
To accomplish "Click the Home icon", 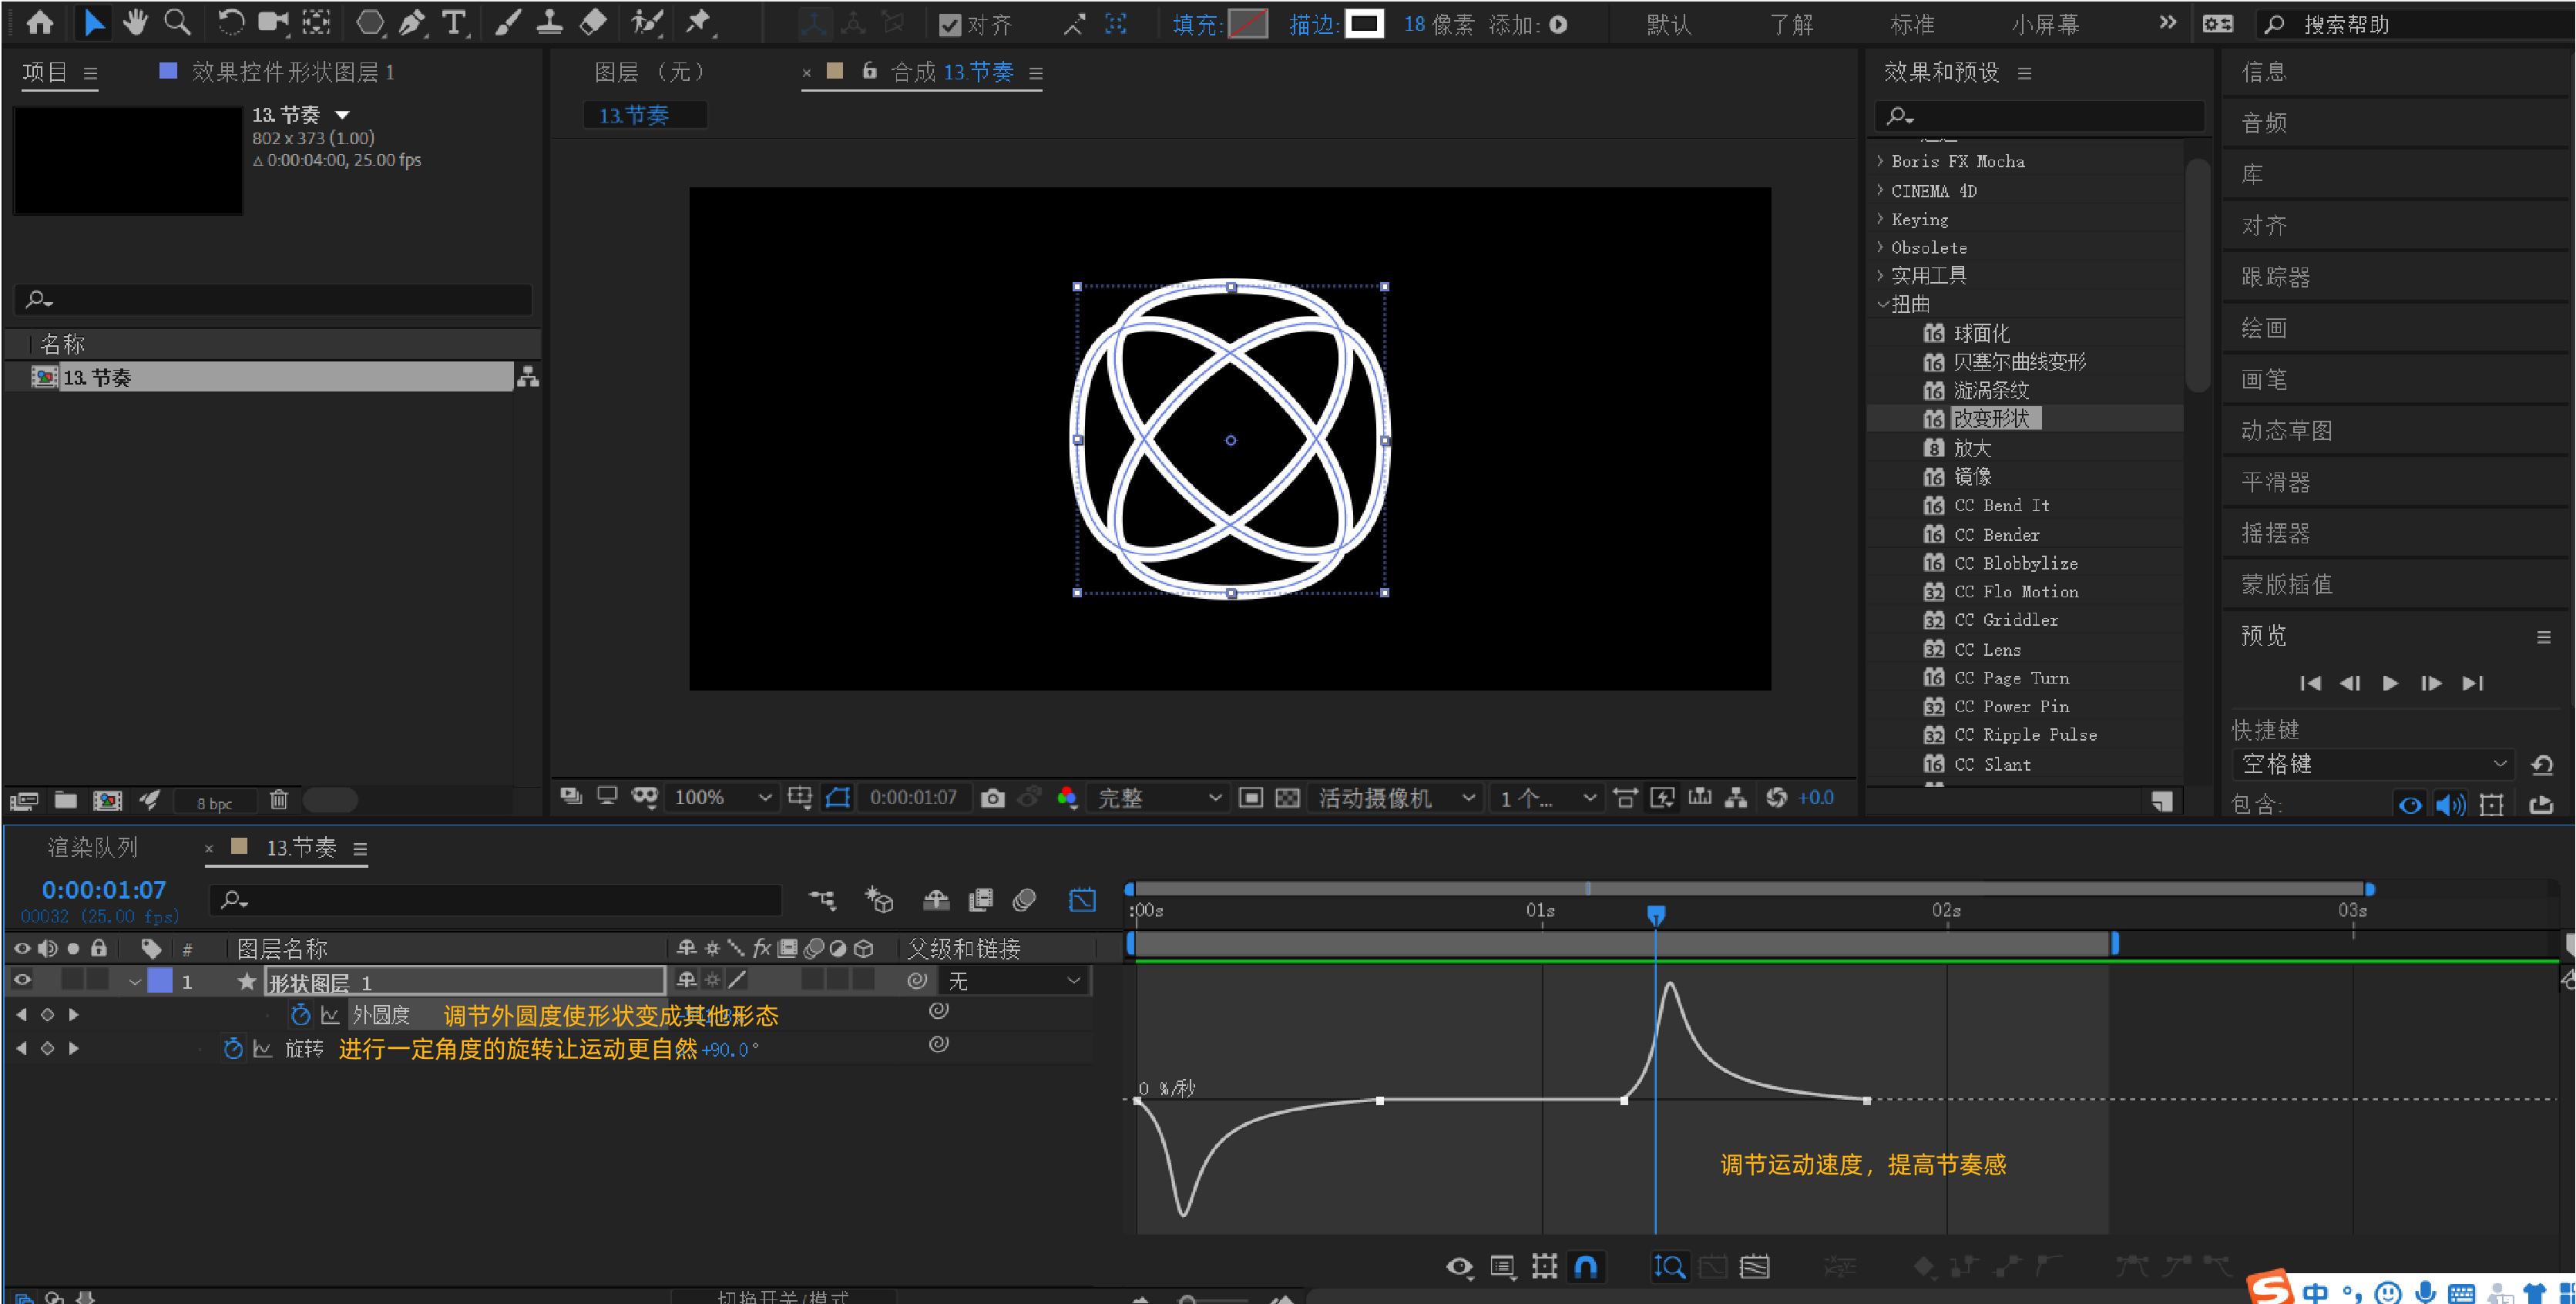I will pos(40,22).
